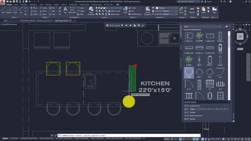Toggle DWG Compare lightbulb visibility

[122, 25]
